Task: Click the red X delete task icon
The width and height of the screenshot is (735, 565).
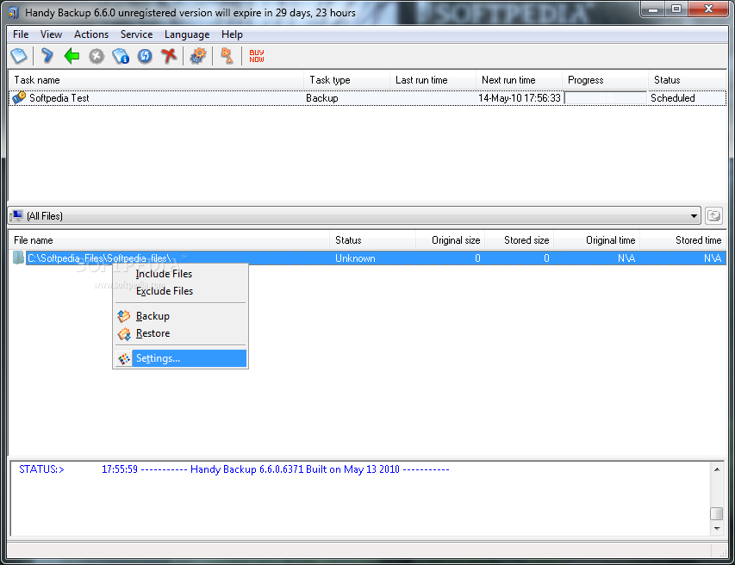Action: pyautogui.click(x=169, y=56)
